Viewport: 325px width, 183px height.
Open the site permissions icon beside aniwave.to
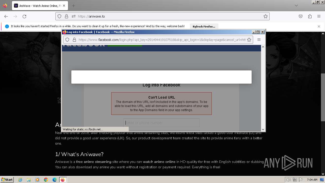[74, 16]
